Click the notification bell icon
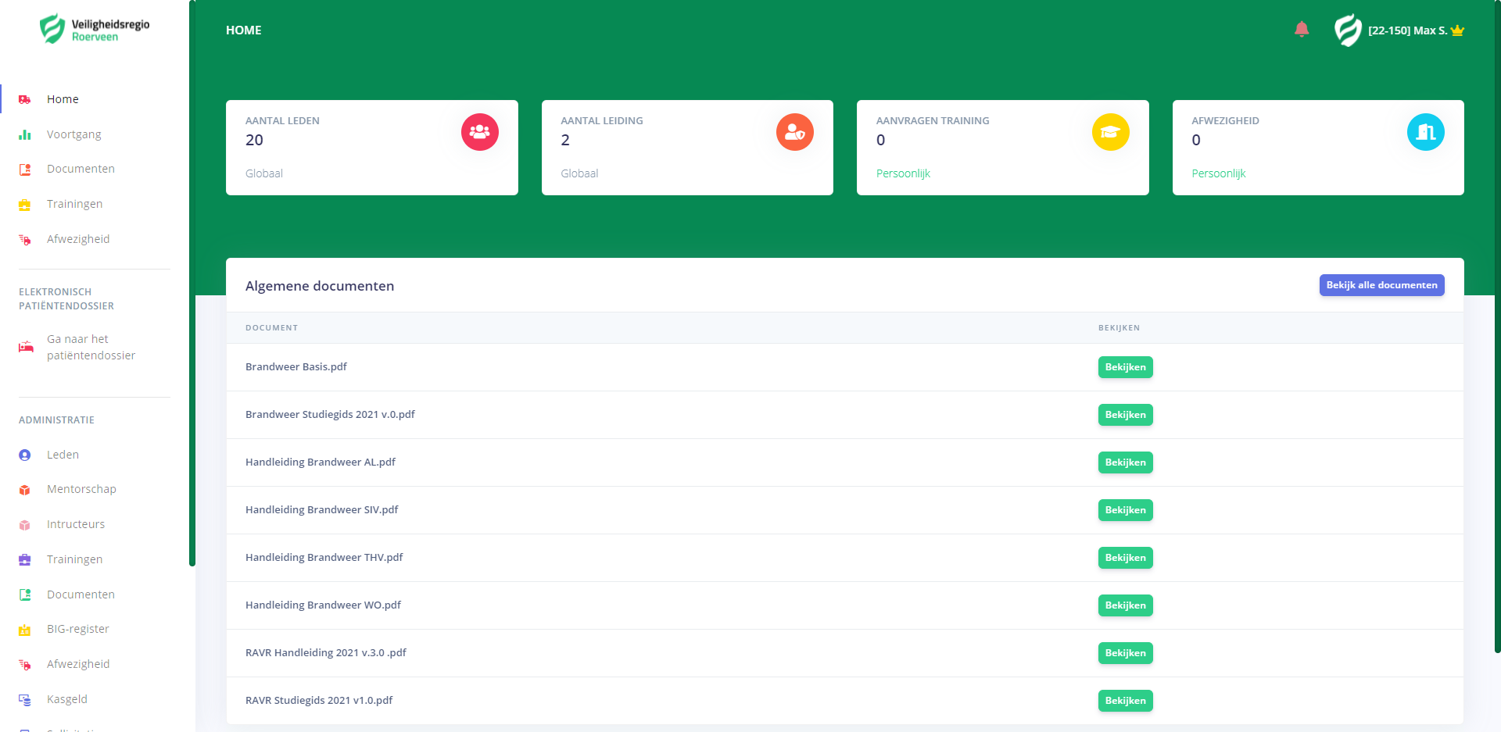This screenshot has height=732, width=1501. [1302, 30]
